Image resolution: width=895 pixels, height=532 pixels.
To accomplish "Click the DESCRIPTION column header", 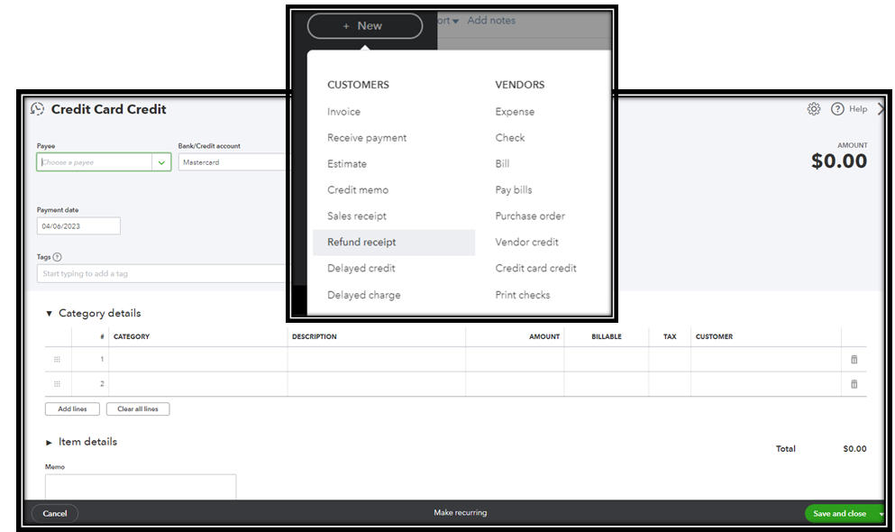I will 314,336.
